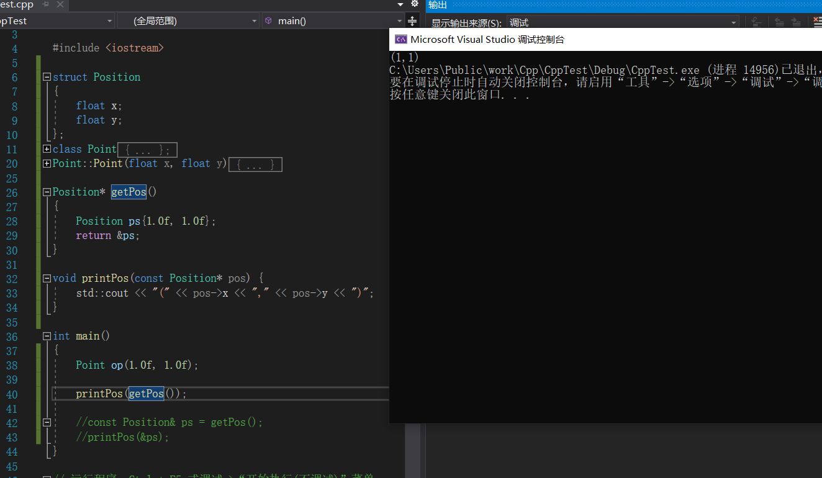Expand the Point::Point constructor block
The width and height of the screenshot is (822, 478).
pyautogui.click(x=47, y=163)
